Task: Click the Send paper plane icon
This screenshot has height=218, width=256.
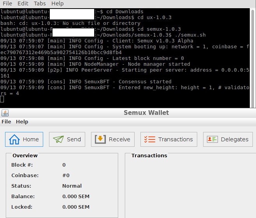Action: click(x=58, y=139)
